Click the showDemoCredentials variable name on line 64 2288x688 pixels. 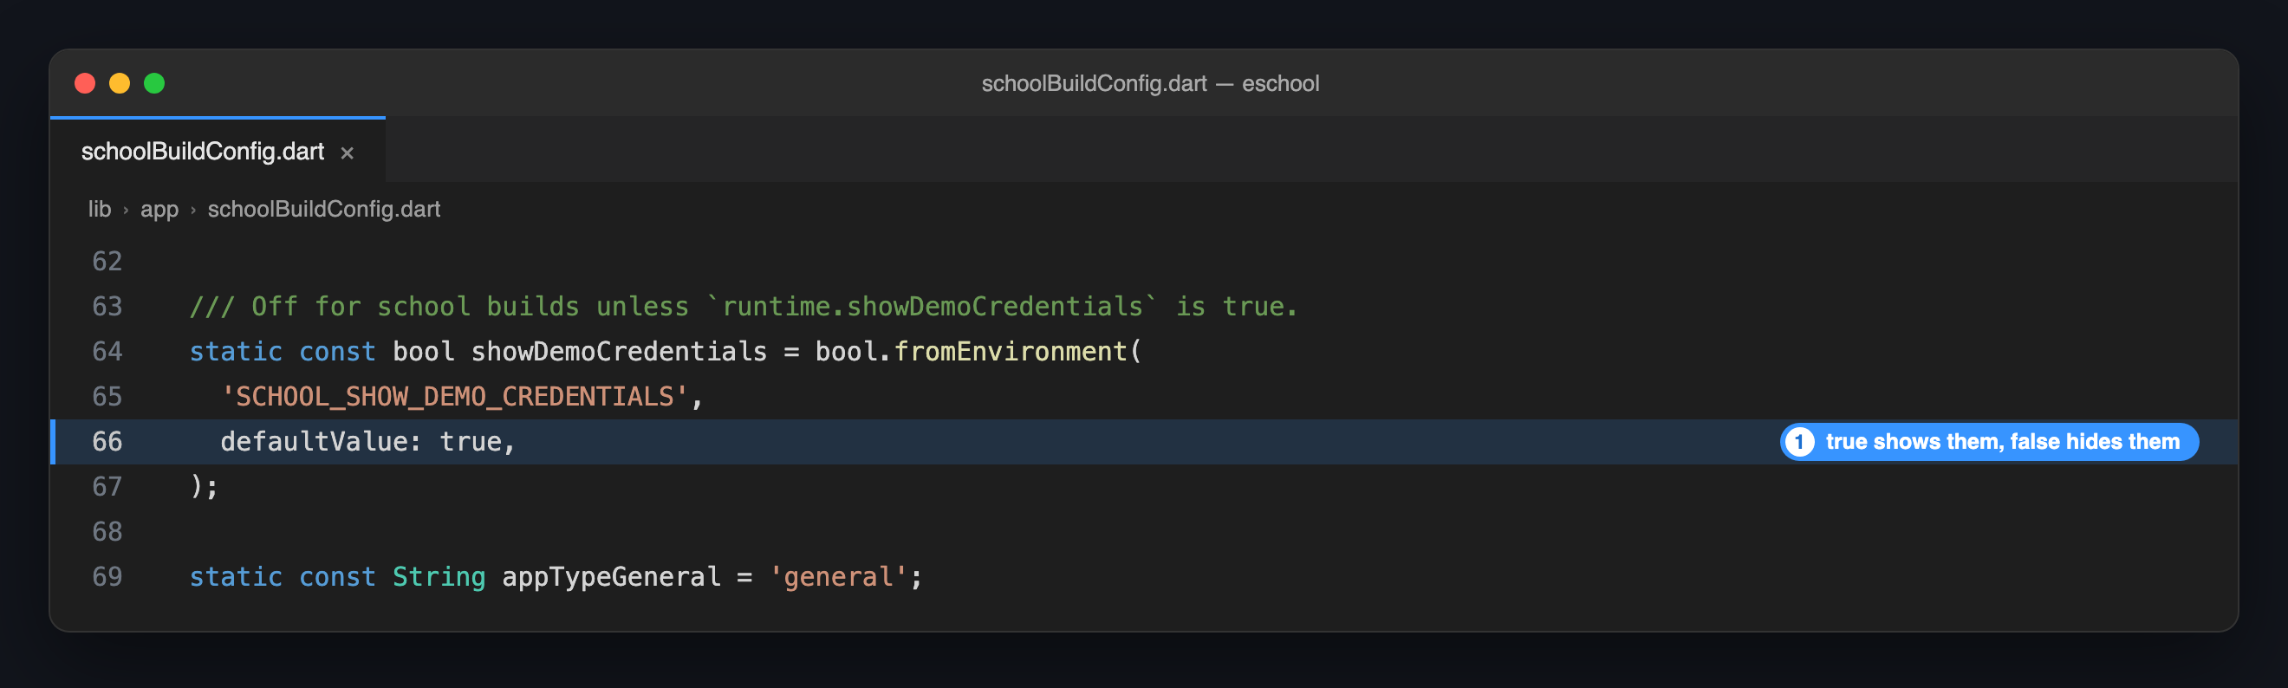pos(618,352)
